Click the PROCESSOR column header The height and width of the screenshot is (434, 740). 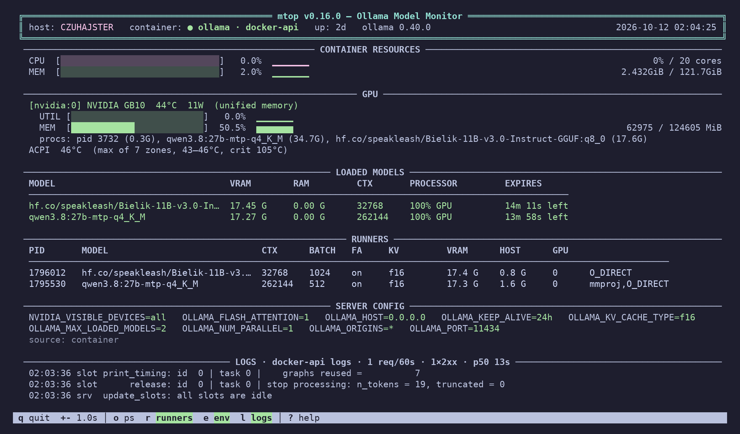tap(433, 184)
